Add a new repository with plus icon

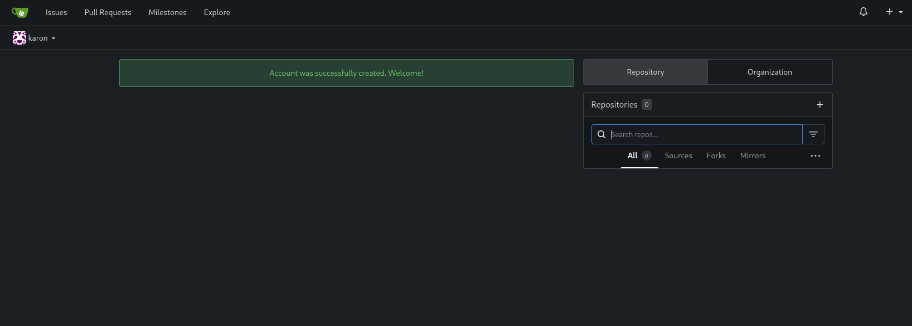(819, 105)
